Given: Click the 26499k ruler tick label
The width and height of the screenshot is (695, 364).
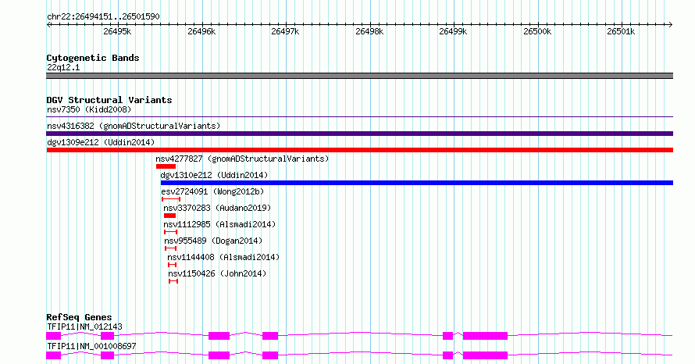Looking at the screenshot, I should (x=453, y=31).
